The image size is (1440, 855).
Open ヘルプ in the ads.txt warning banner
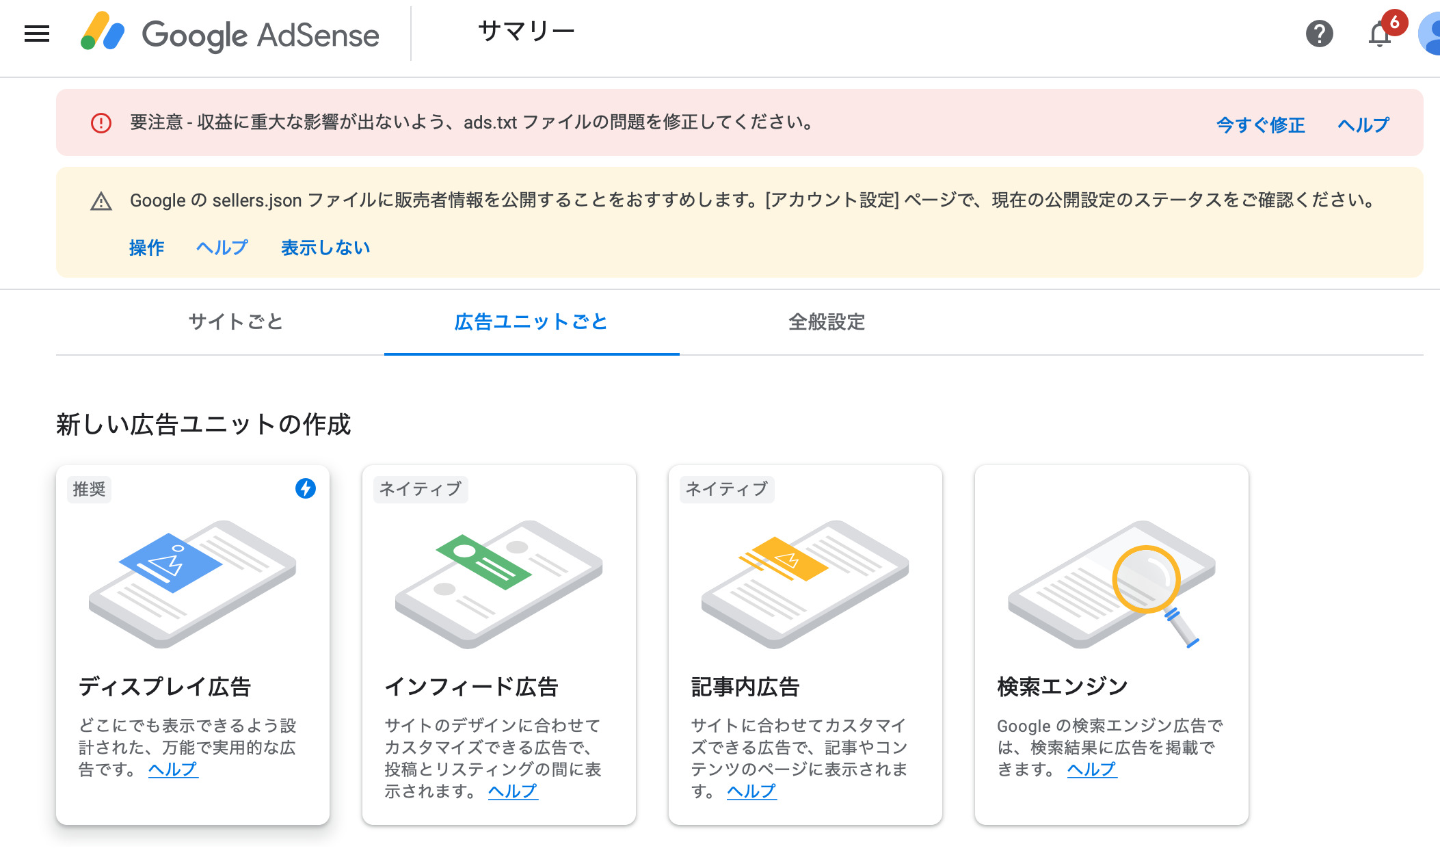1363,125
